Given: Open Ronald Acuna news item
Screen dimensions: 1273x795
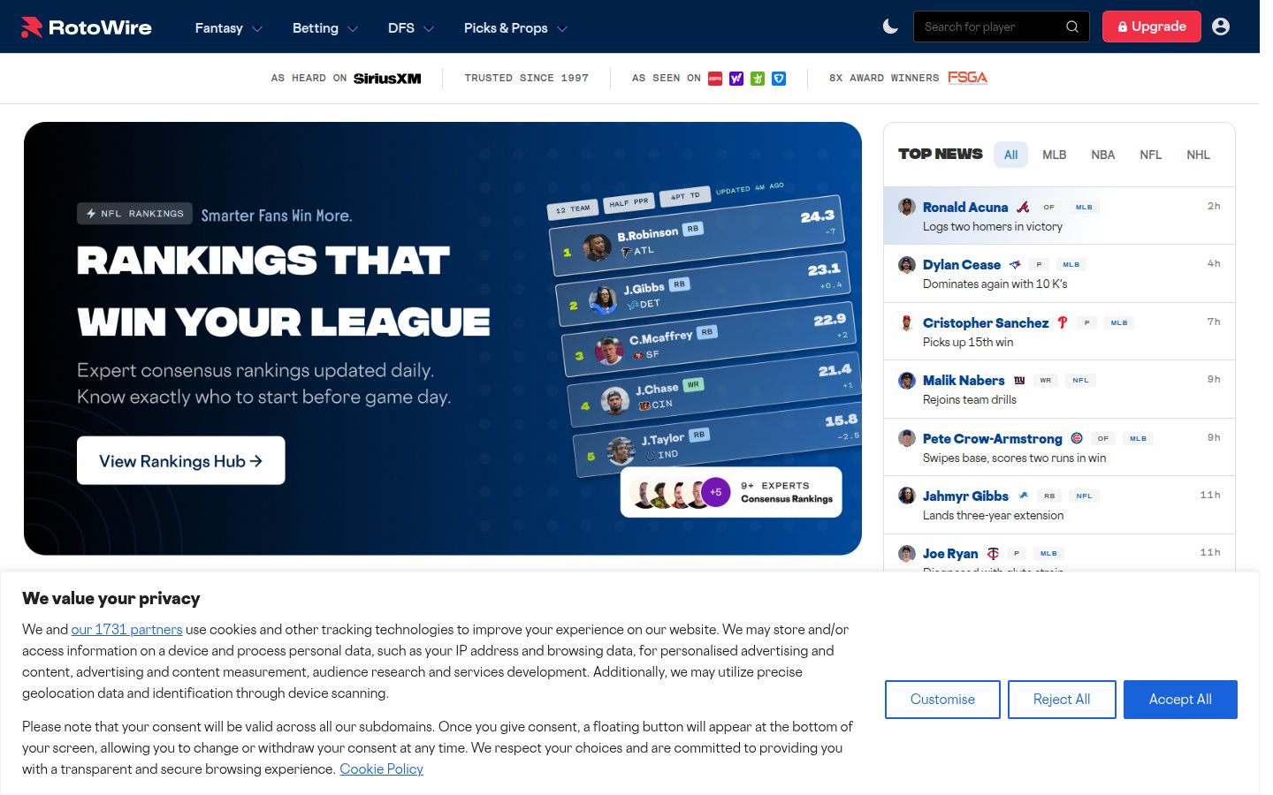Looking at the screenshot, I should 1059,216.
